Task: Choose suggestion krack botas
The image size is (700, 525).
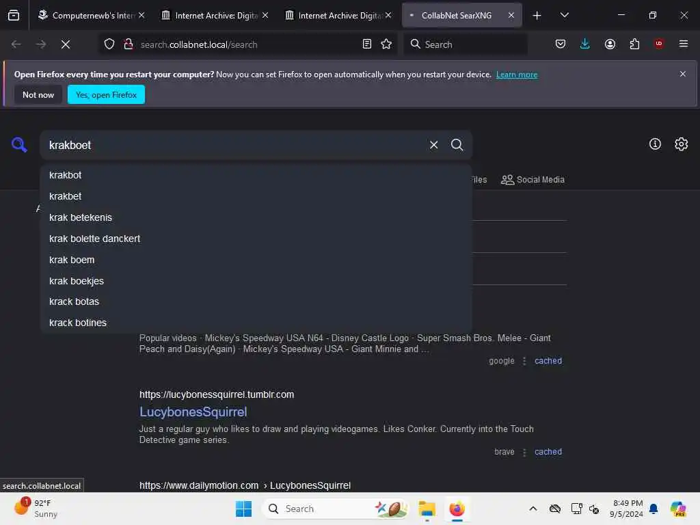Action: pos(256,301)
